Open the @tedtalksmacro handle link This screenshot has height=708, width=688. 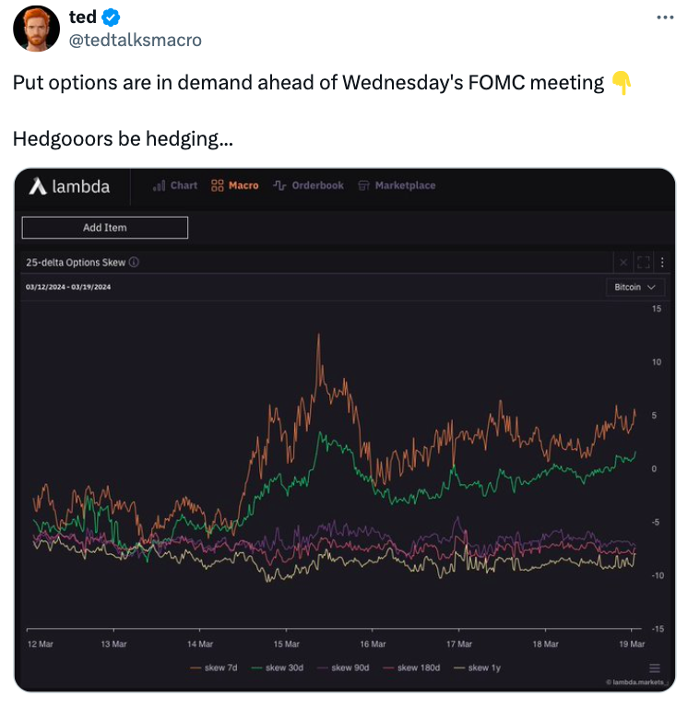click(x=135, y=41)
